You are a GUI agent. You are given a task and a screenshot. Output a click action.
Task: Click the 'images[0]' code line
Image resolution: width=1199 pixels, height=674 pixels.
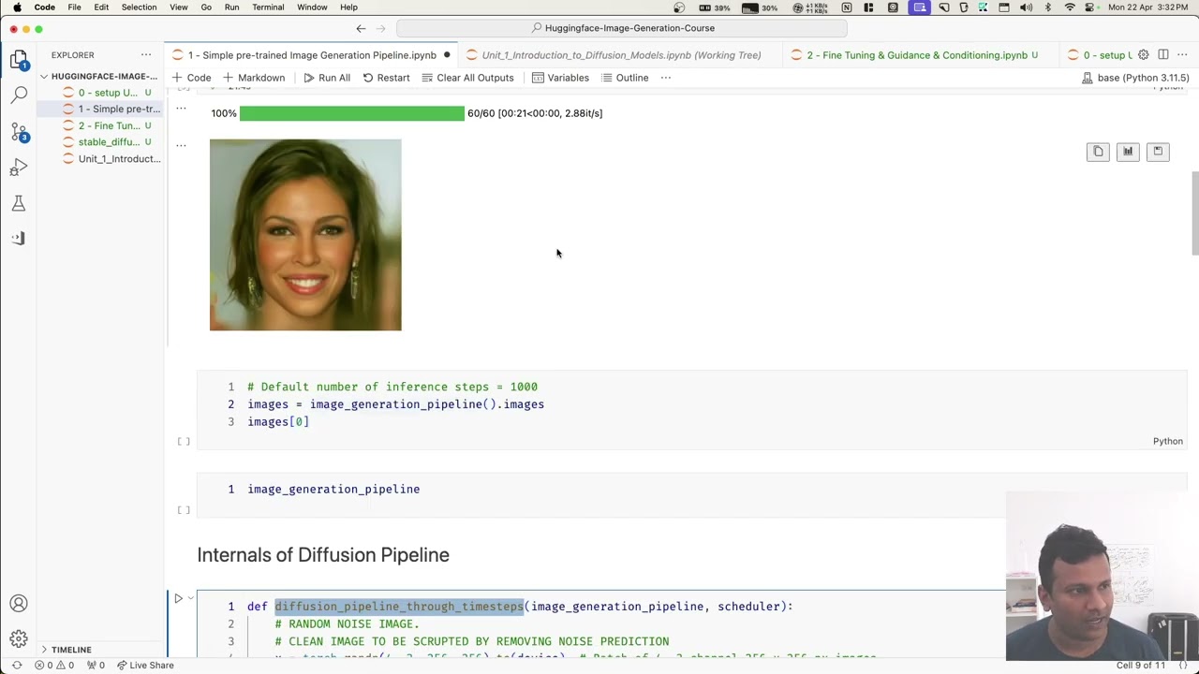(x=278, y=422)
